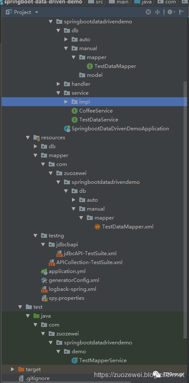Select com in the breadcrumb path
Screen dimensions: 189x383
170,2
